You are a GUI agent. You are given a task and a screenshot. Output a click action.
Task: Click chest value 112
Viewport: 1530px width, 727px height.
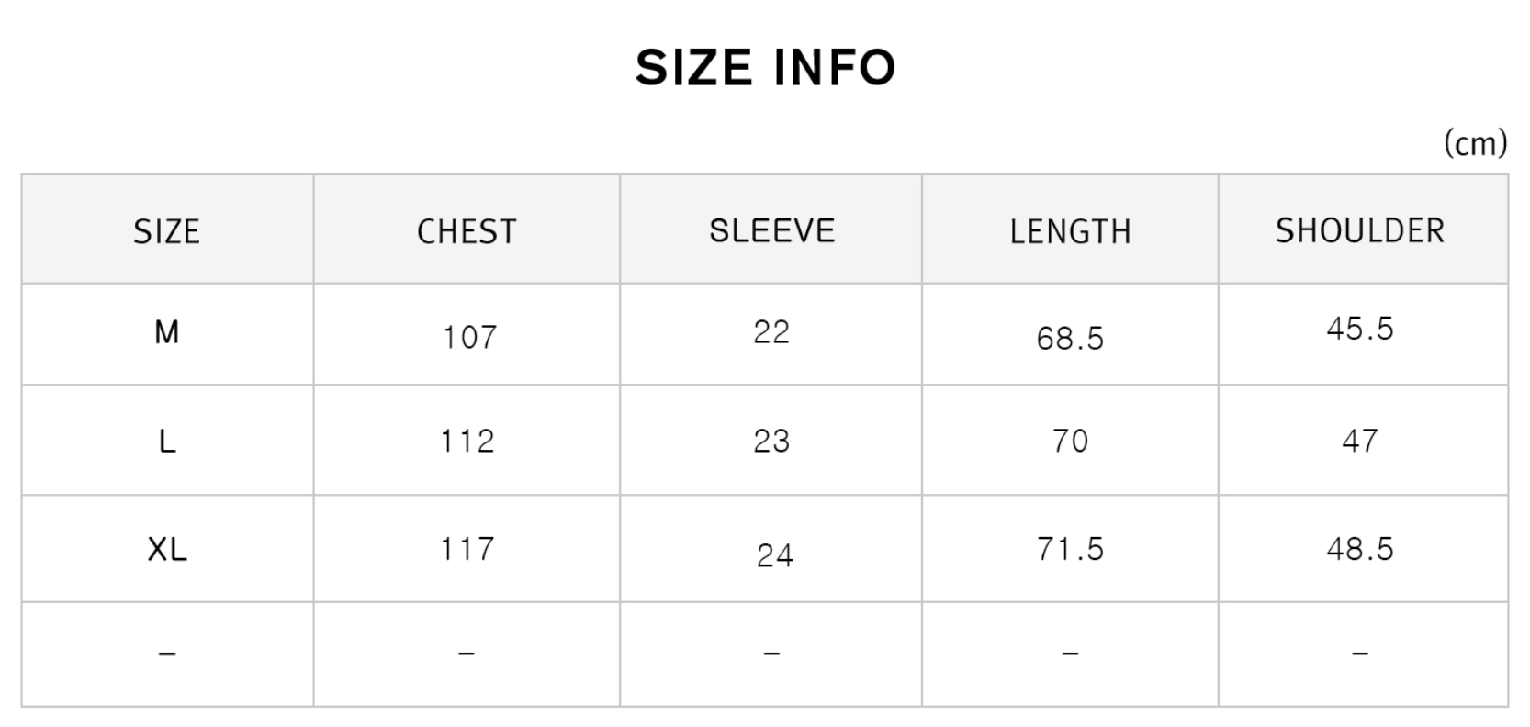(x=467, y=441)
